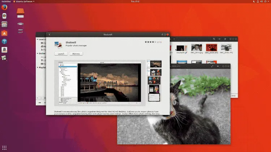The image size is (271, 152).
Task: Select the Trash icon on desktop
Action: tap(20, 27)
